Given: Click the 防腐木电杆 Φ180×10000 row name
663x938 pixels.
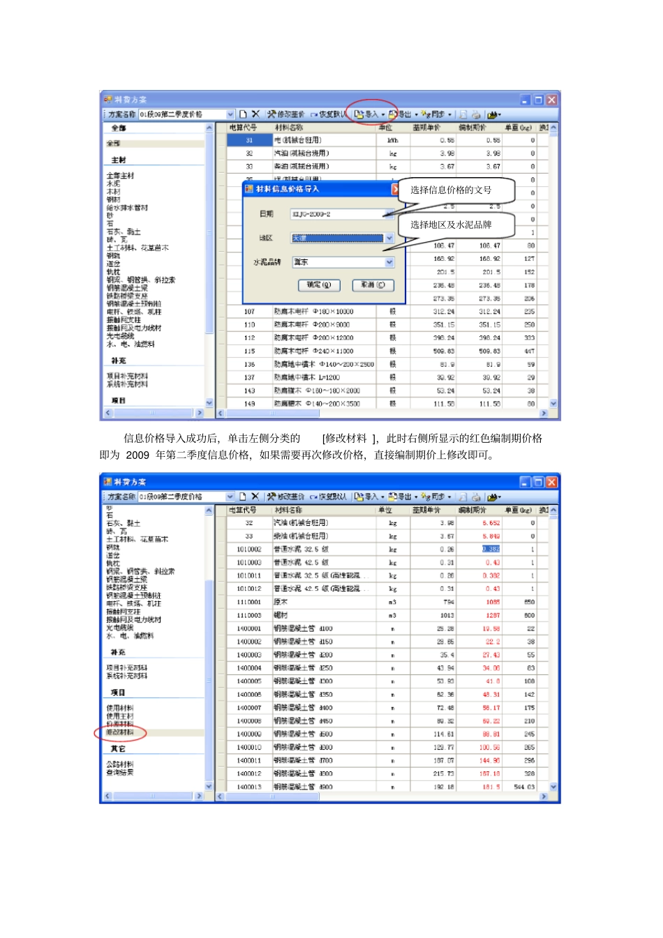Looking at the screenshot, I should [x=313, y=312].
